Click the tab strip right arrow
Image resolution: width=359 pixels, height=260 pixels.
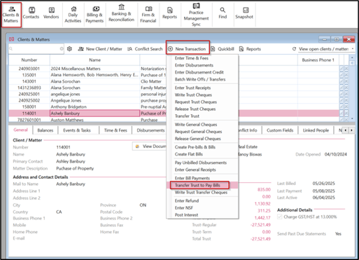(351, 130)
